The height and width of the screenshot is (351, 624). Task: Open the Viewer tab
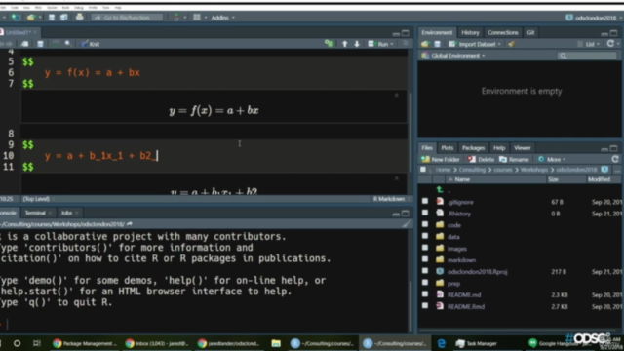click(x=522, y=148)
